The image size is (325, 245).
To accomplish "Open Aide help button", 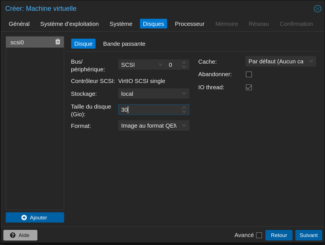I will tap(20, 235).
